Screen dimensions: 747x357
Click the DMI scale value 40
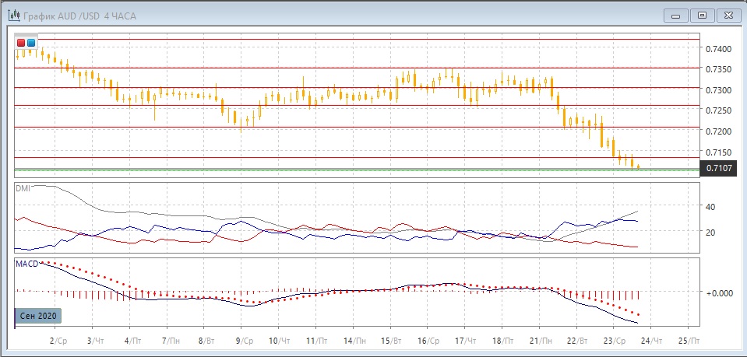(710, 207)
